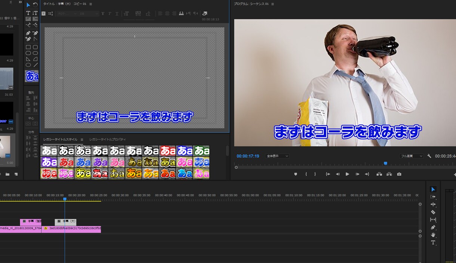This screenshot has height=263, width=456.
Task: Open the レガシータイトルスタイル panel menu
Action: [x=82, y=140]
